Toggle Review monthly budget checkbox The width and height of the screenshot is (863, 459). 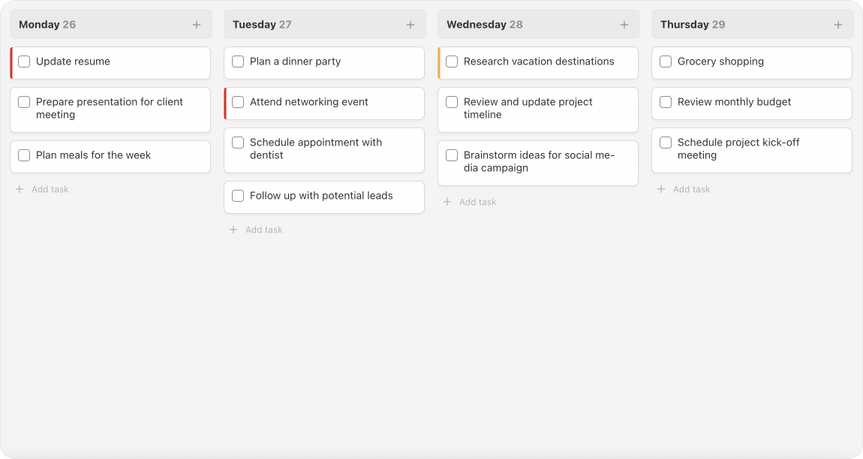666,102
